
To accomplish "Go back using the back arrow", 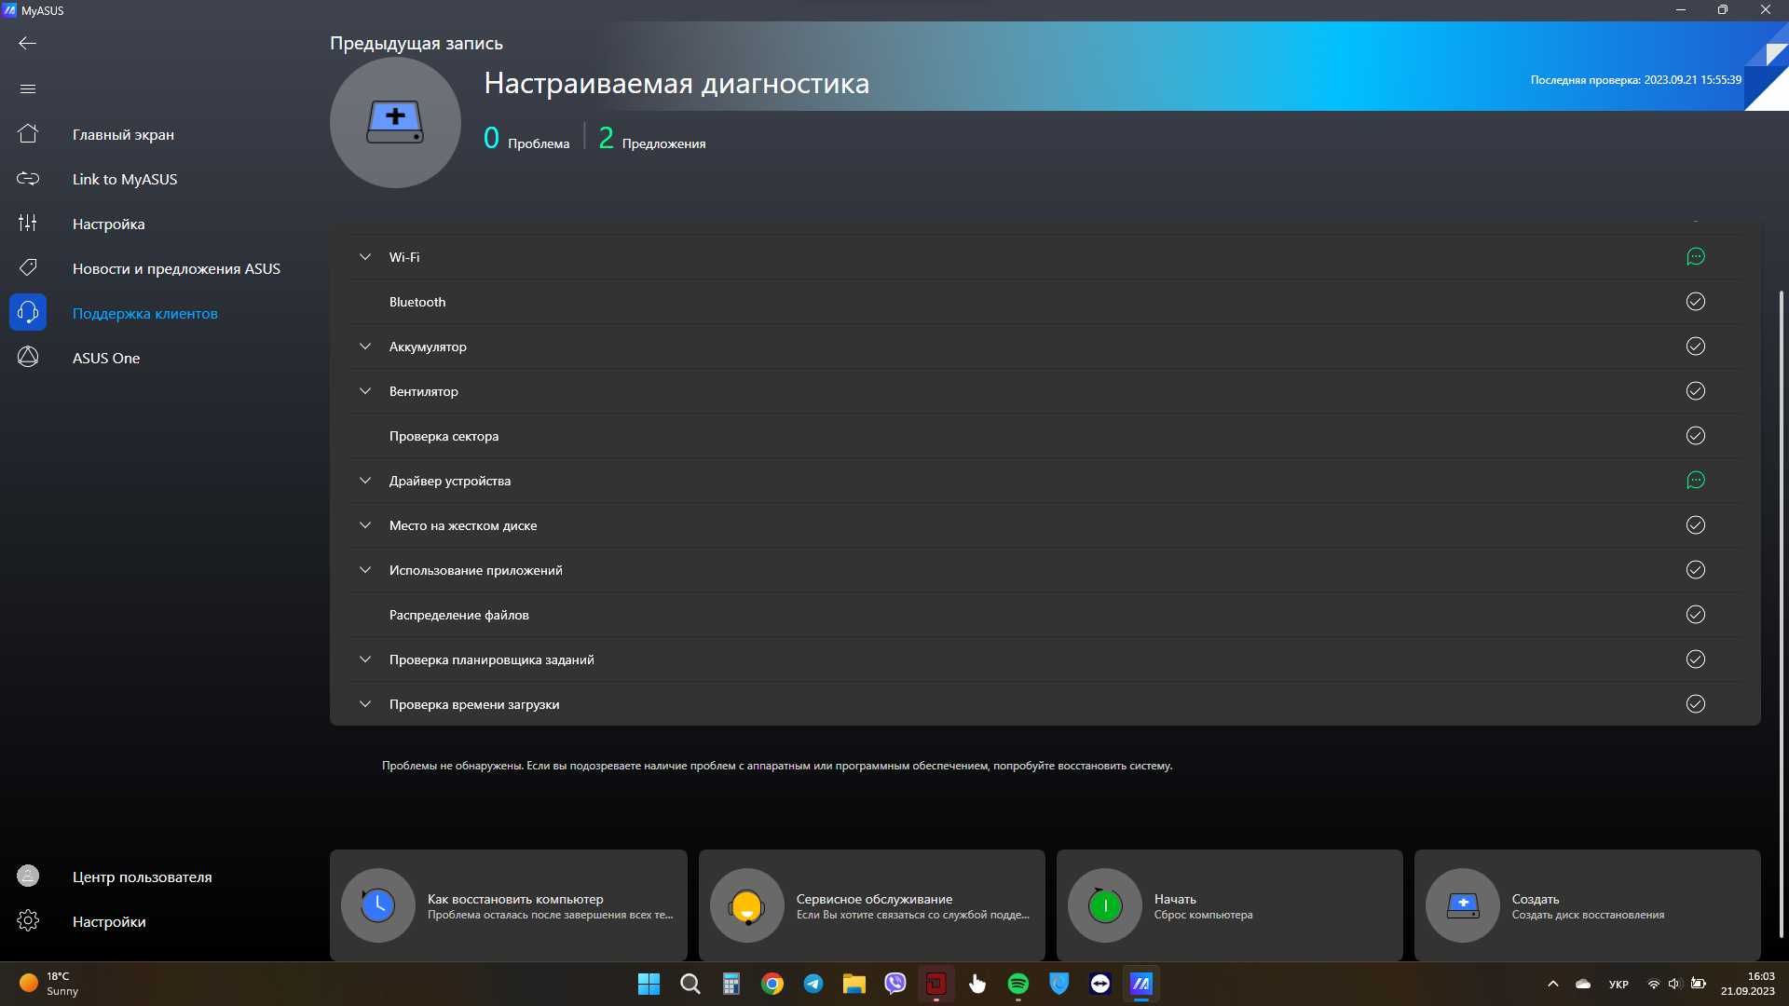I will click(x=27, y=43).
